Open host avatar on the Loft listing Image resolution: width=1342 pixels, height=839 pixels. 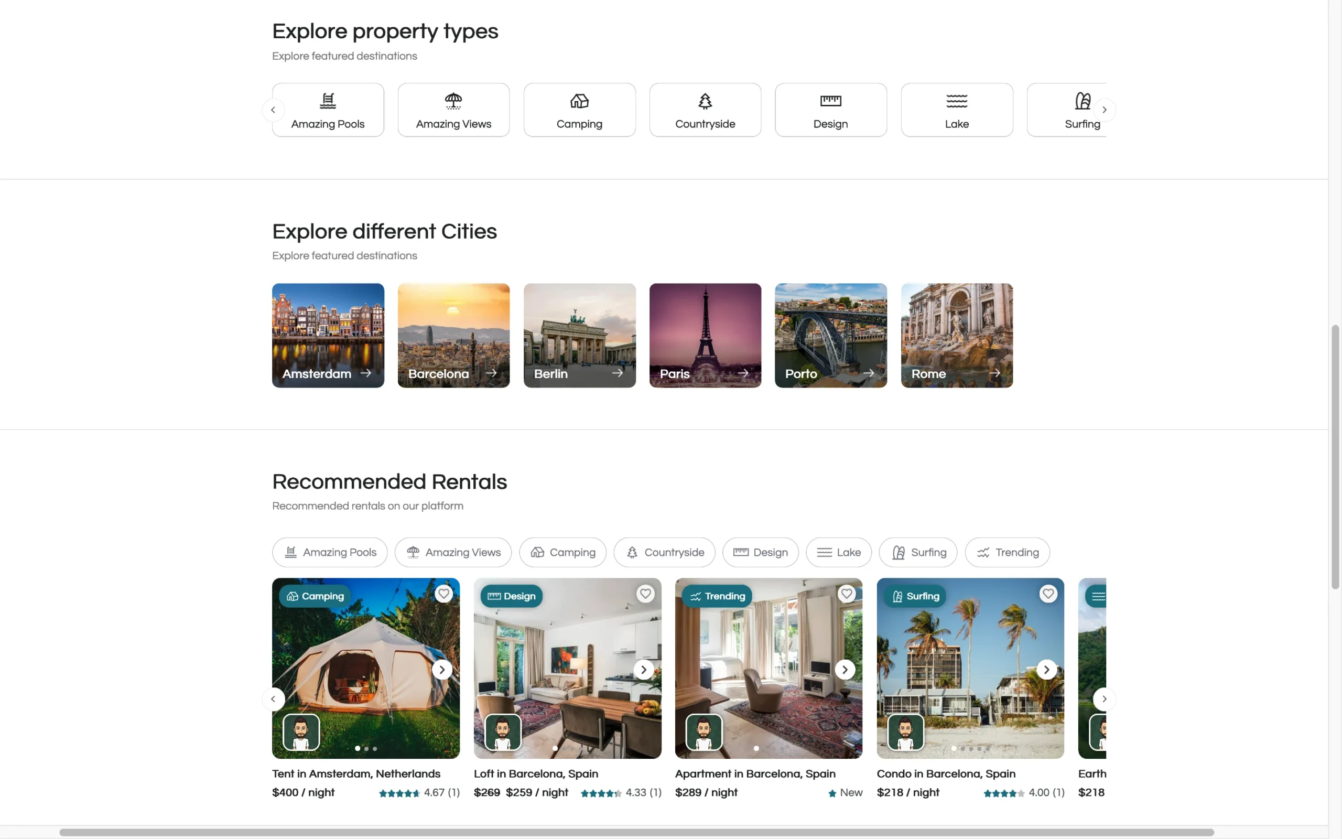[503, 732]
